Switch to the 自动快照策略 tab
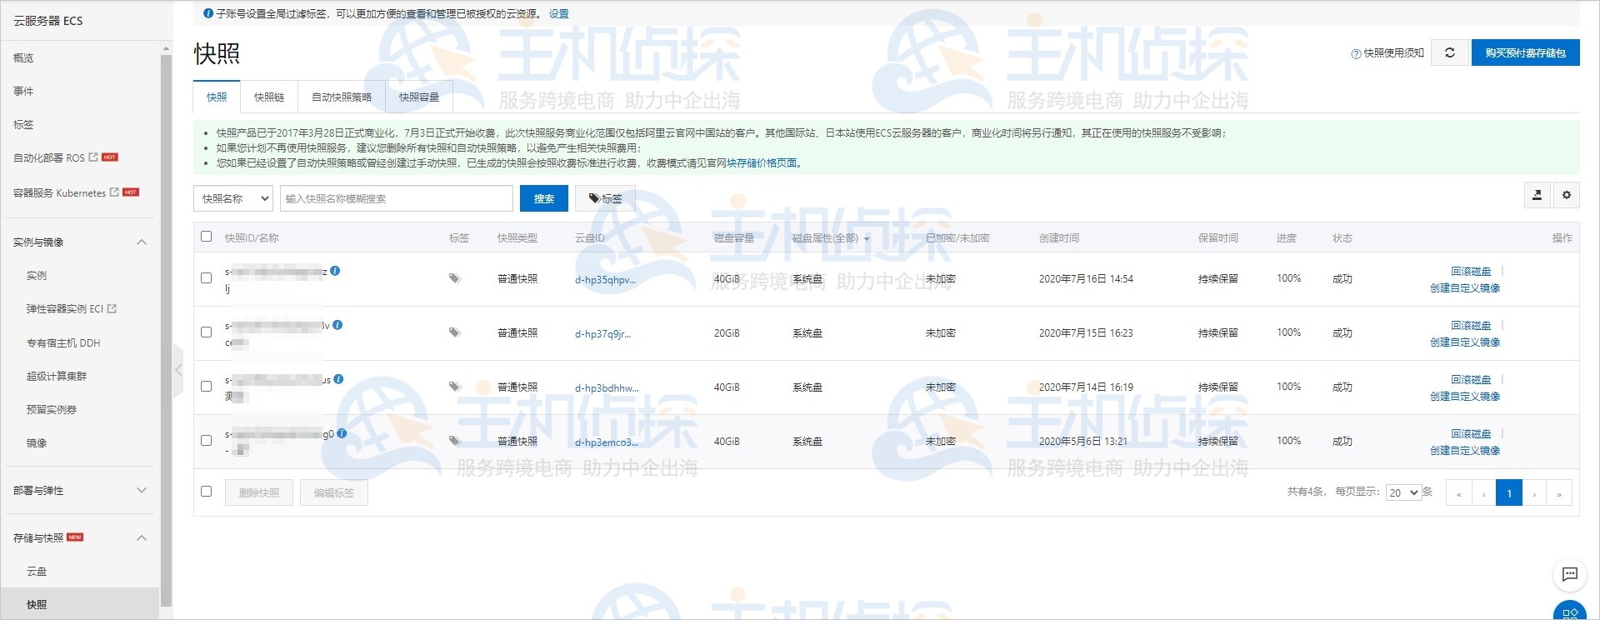The image size is (1600, 620). 342,97
